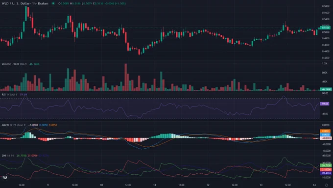Click the green market status dot
Image resolution: width=333 pixels, height=188 pixels.
tap(53, 3)
